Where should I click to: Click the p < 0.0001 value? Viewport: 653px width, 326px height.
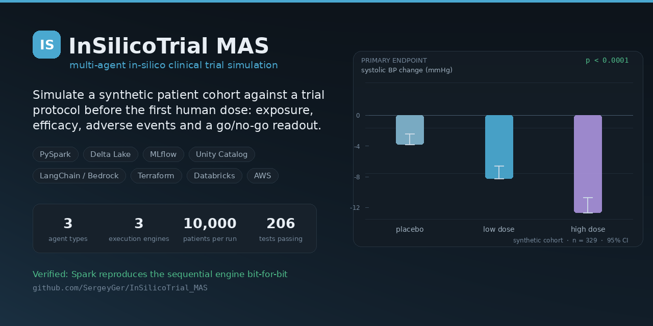pos(607,60)
